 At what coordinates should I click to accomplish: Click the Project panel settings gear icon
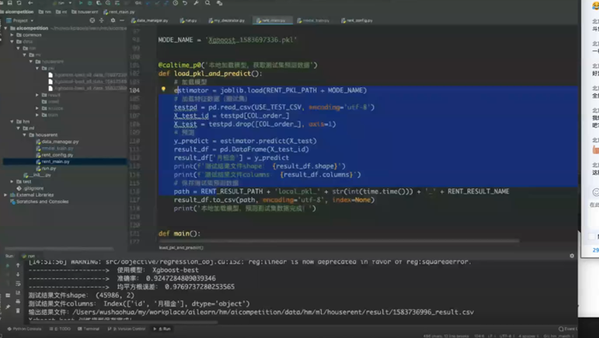[113, 21]
